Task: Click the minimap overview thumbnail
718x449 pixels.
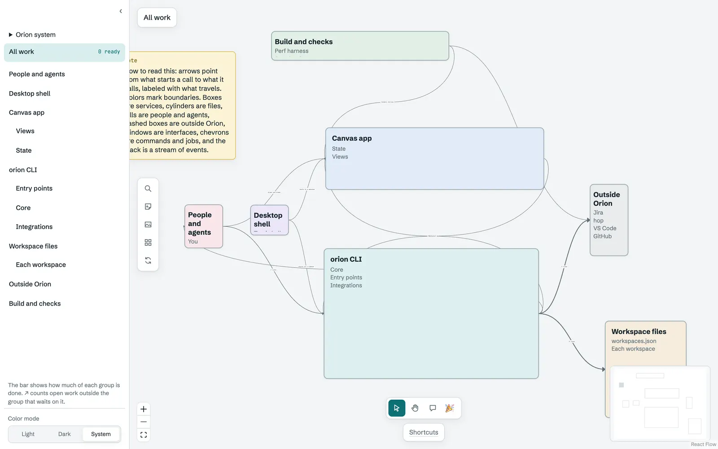Action: click(x=660, y=403)
